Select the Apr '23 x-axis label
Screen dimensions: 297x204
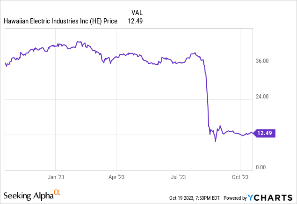pyautogui.click(x=116, y=177)
